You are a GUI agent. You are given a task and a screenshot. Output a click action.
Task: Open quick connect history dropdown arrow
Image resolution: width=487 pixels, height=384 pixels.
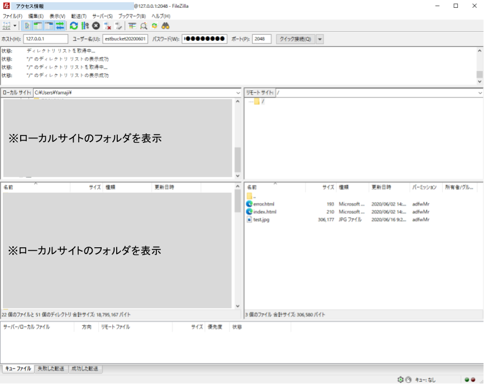319,39
